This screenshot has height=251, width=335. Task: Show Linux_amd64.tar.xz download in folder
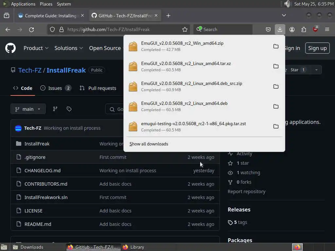click(276, 66)
